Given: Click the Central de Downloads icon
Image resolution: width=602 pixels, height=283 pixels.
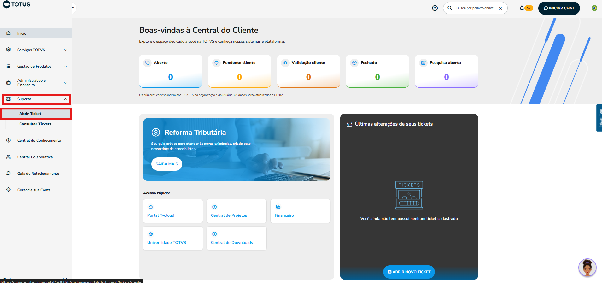Looking at the screenshot, I should pos(214,234).
